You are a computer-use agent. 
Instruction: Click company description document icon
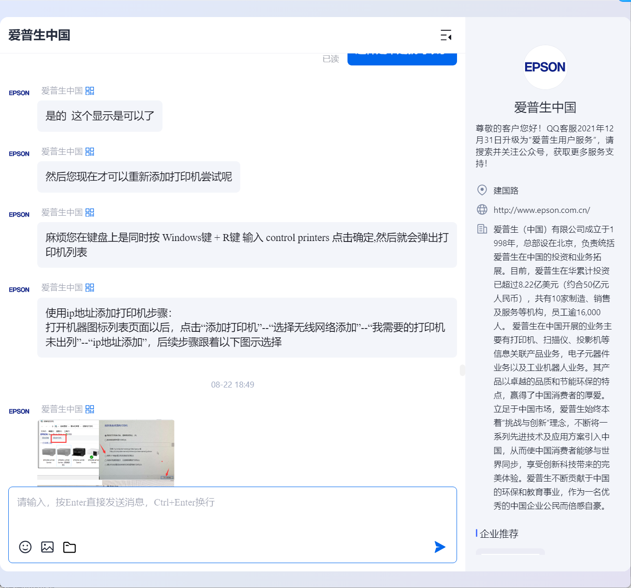click(482, 229)
